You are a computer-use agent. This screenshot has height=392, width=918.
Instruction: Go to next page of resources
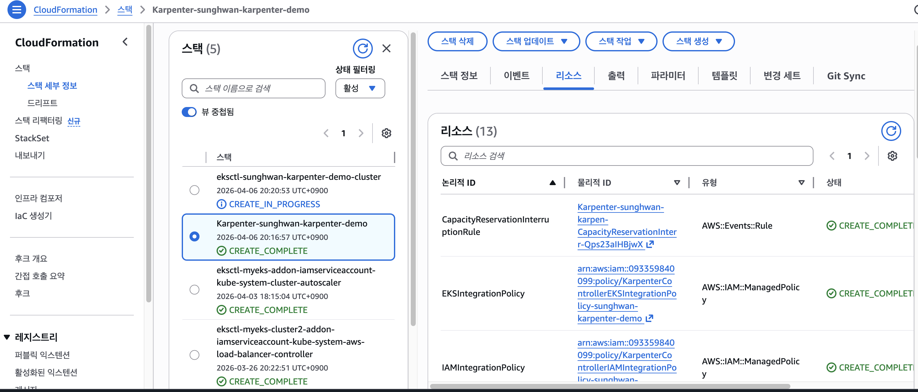pyautogui.click(x=867, y=156)
